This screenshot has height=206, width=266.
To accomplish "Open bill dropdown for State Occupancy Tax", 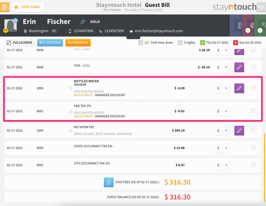I will click(x=222, y=148).
